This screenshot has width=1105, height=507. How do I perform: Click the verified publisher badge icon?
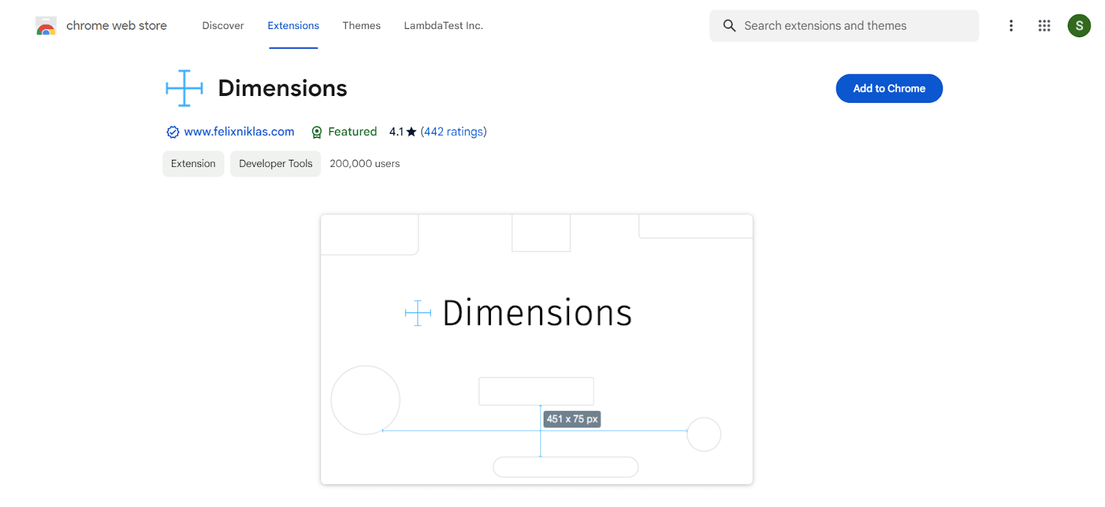pyautogui.click(x=173, y=132)
